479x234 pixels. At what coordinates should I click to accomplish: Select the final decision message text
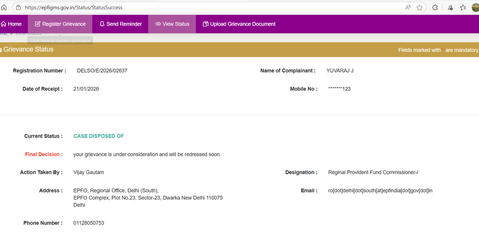pos(146,154)
